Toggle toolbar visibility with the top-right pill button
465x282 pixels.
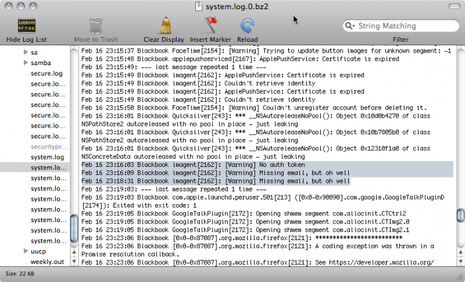click(453, 6)
